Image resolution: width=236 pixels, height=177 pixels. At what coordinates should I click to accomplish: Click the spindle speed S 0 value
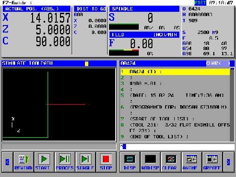point(150,17)
